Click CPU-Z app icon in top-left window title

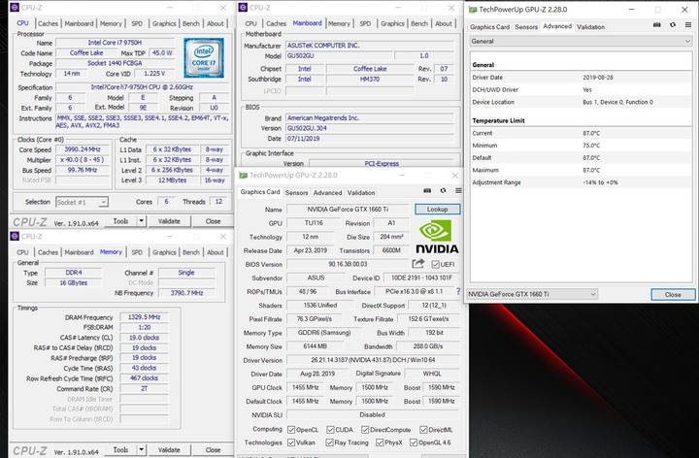tap(15, 8)
